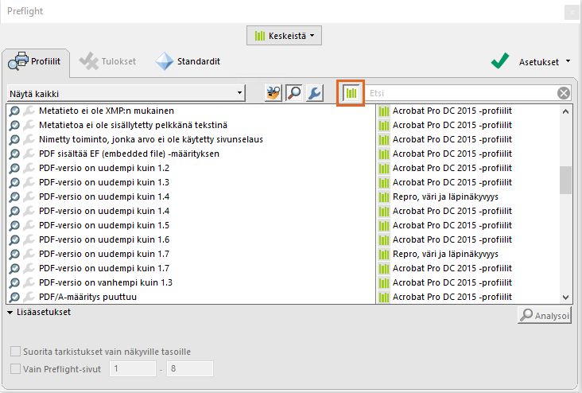
Task: Open the Näytä kaikki filter dropdown
Action: tap(126, 94)
